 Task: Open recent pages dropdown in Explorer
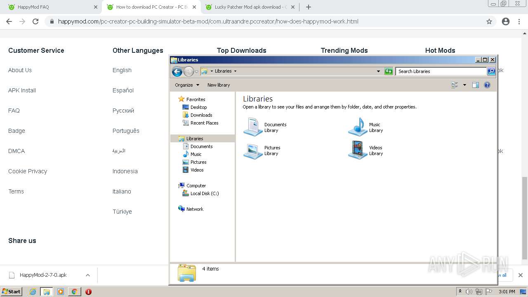click(x=197, y=71)
